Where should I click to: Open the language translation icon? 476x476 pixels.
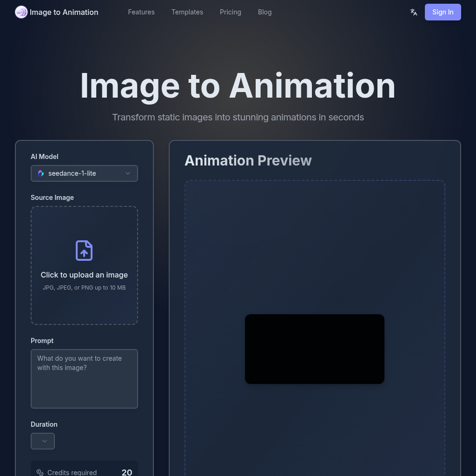pyautogui.click(x=413, y=12)
